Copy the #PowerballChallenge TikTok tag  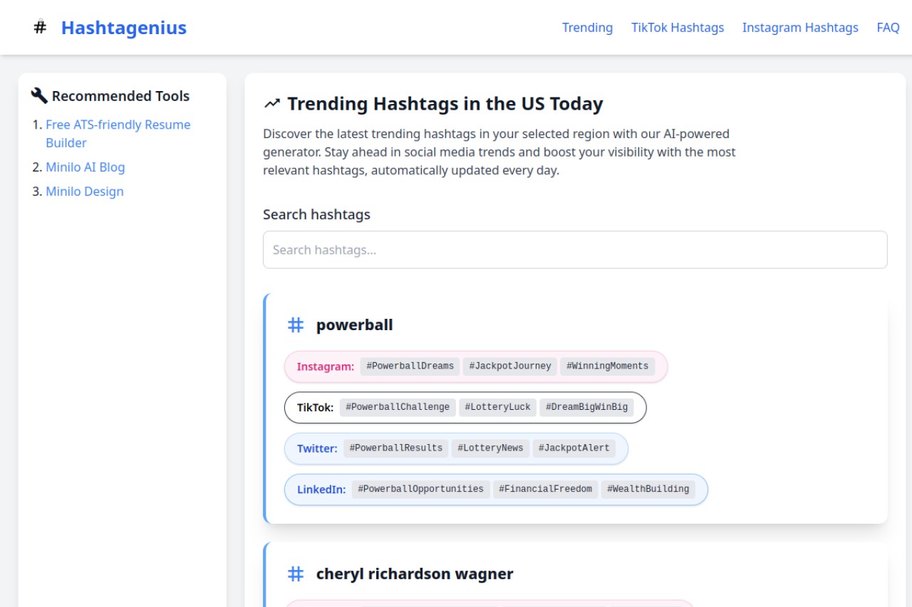point(398,408)
